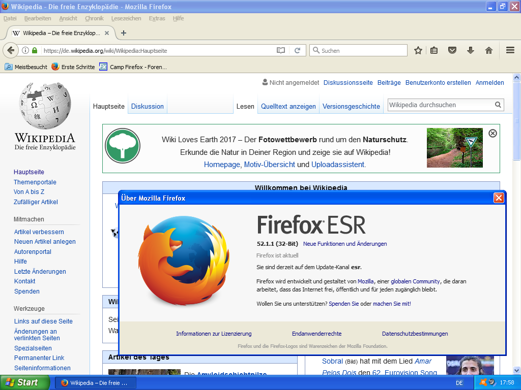Open Meistbesucht bookmarks folder

pos(26,67)
